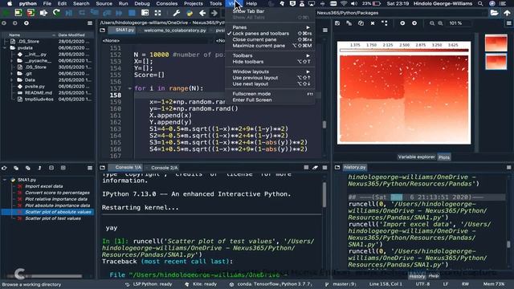Screen dimensions: 514x289
Task: Expand the Data folder in file explorer
Action: coord(11,80)
